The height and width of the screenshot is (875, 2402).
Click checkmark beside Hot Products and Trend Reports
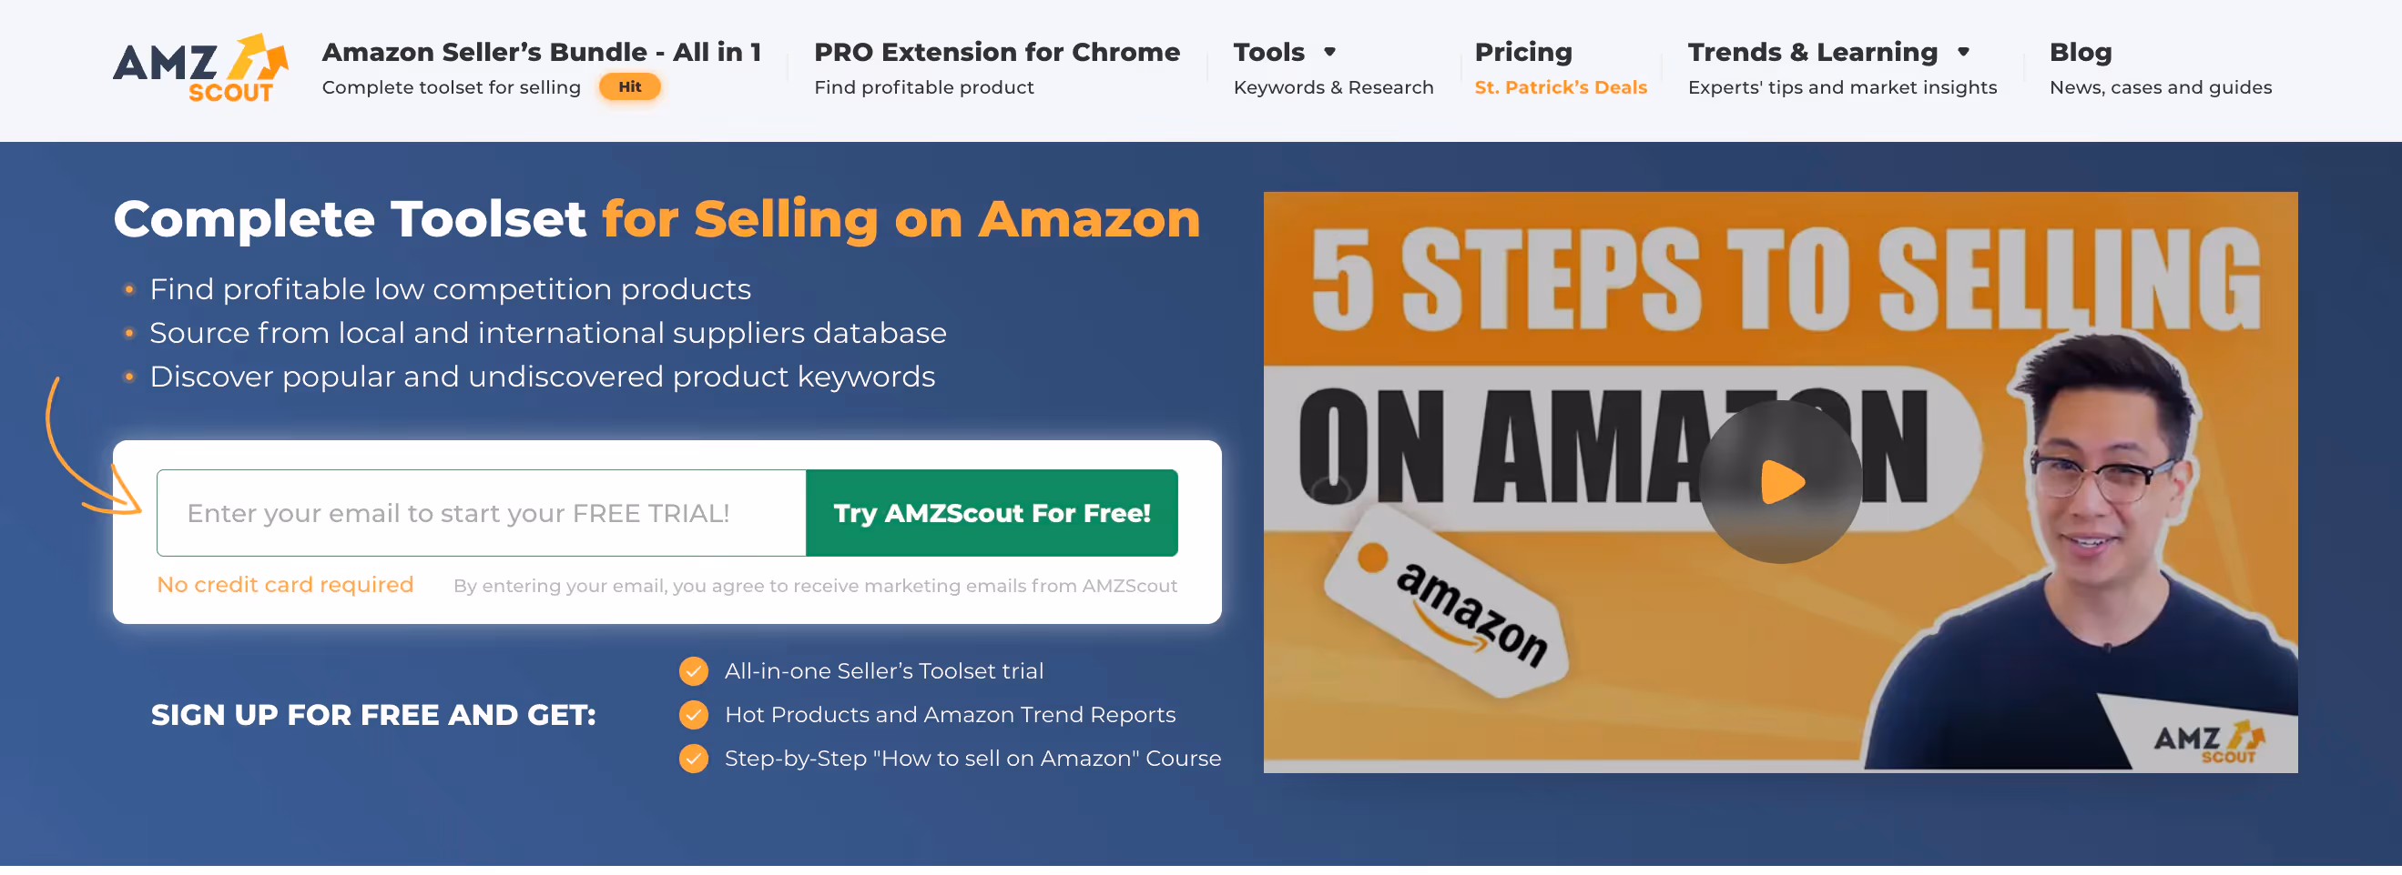click(x=693, y=715)
